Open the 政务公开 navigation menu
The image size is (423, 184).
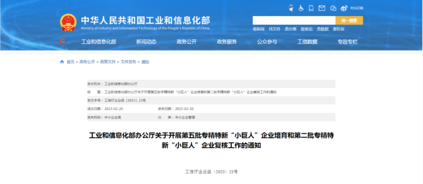[x=187, y=42]
